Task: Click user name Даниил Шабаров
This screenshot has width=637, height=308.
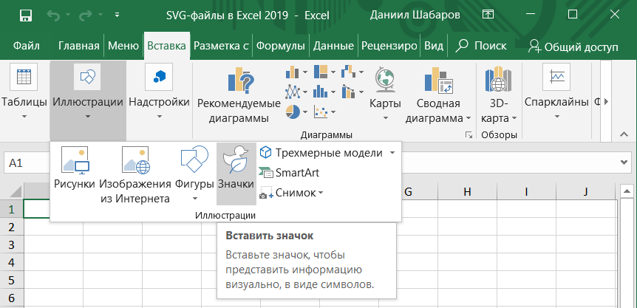Action: click(415, 16)
